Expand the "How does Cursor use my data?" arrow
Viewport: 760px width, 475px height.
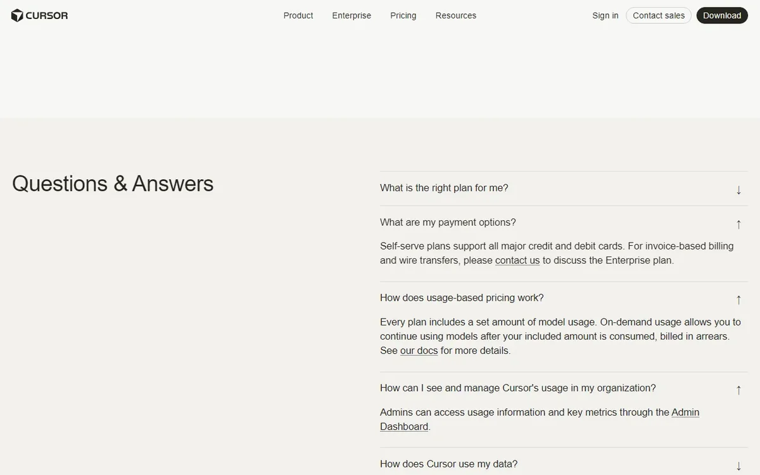(738, 465)
